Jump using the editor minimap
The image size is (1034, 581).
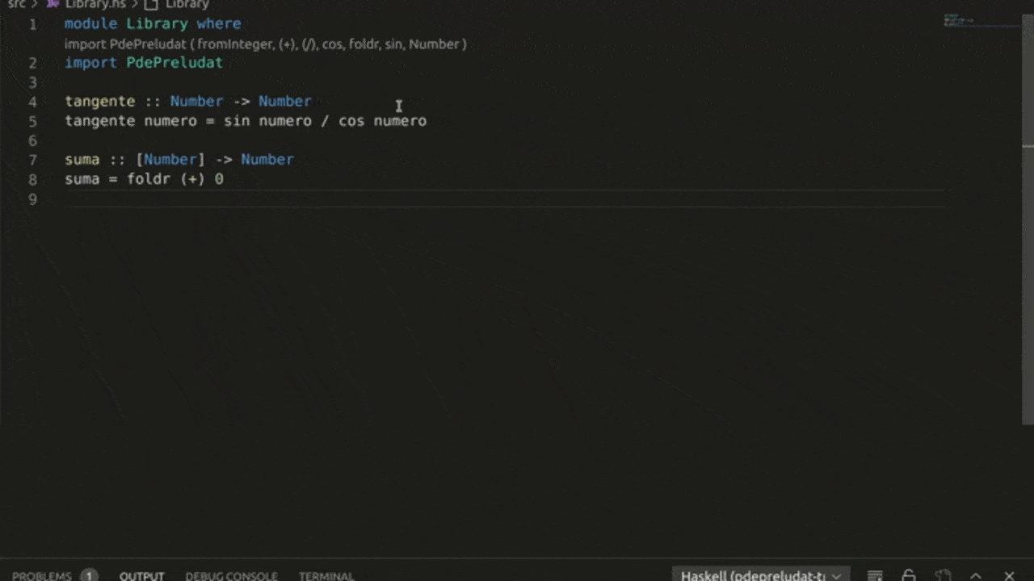click(981, 21)
